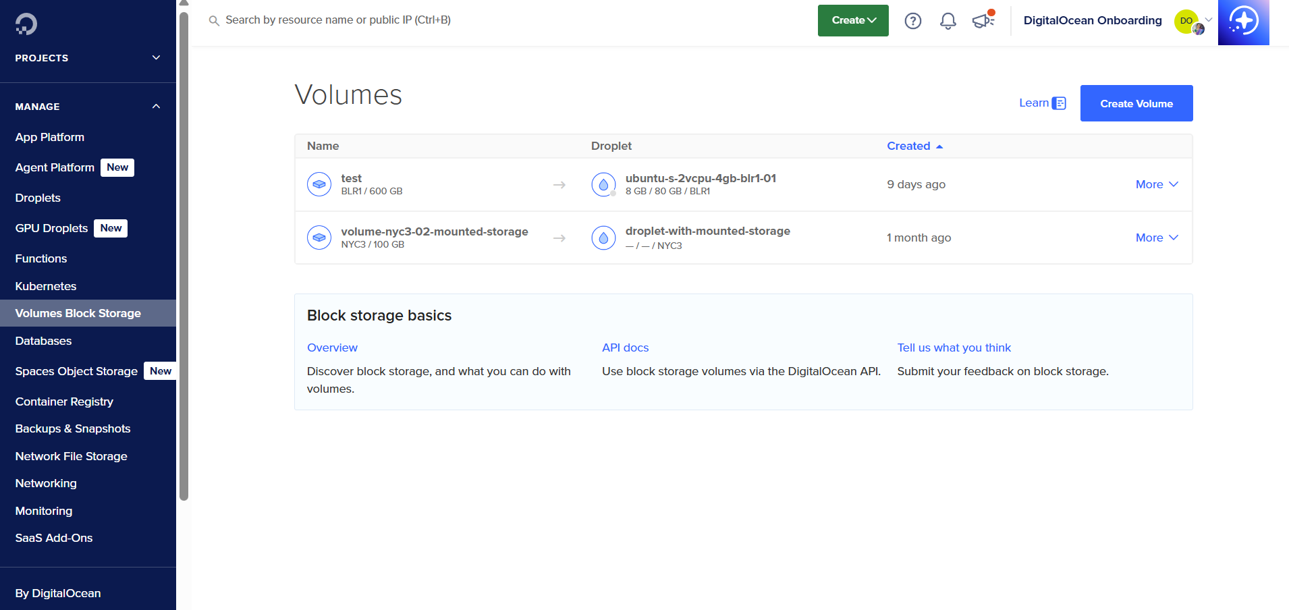1289x610 pixels.
Task: Open Databases from the sidebar
Action: tap(43, 341)
